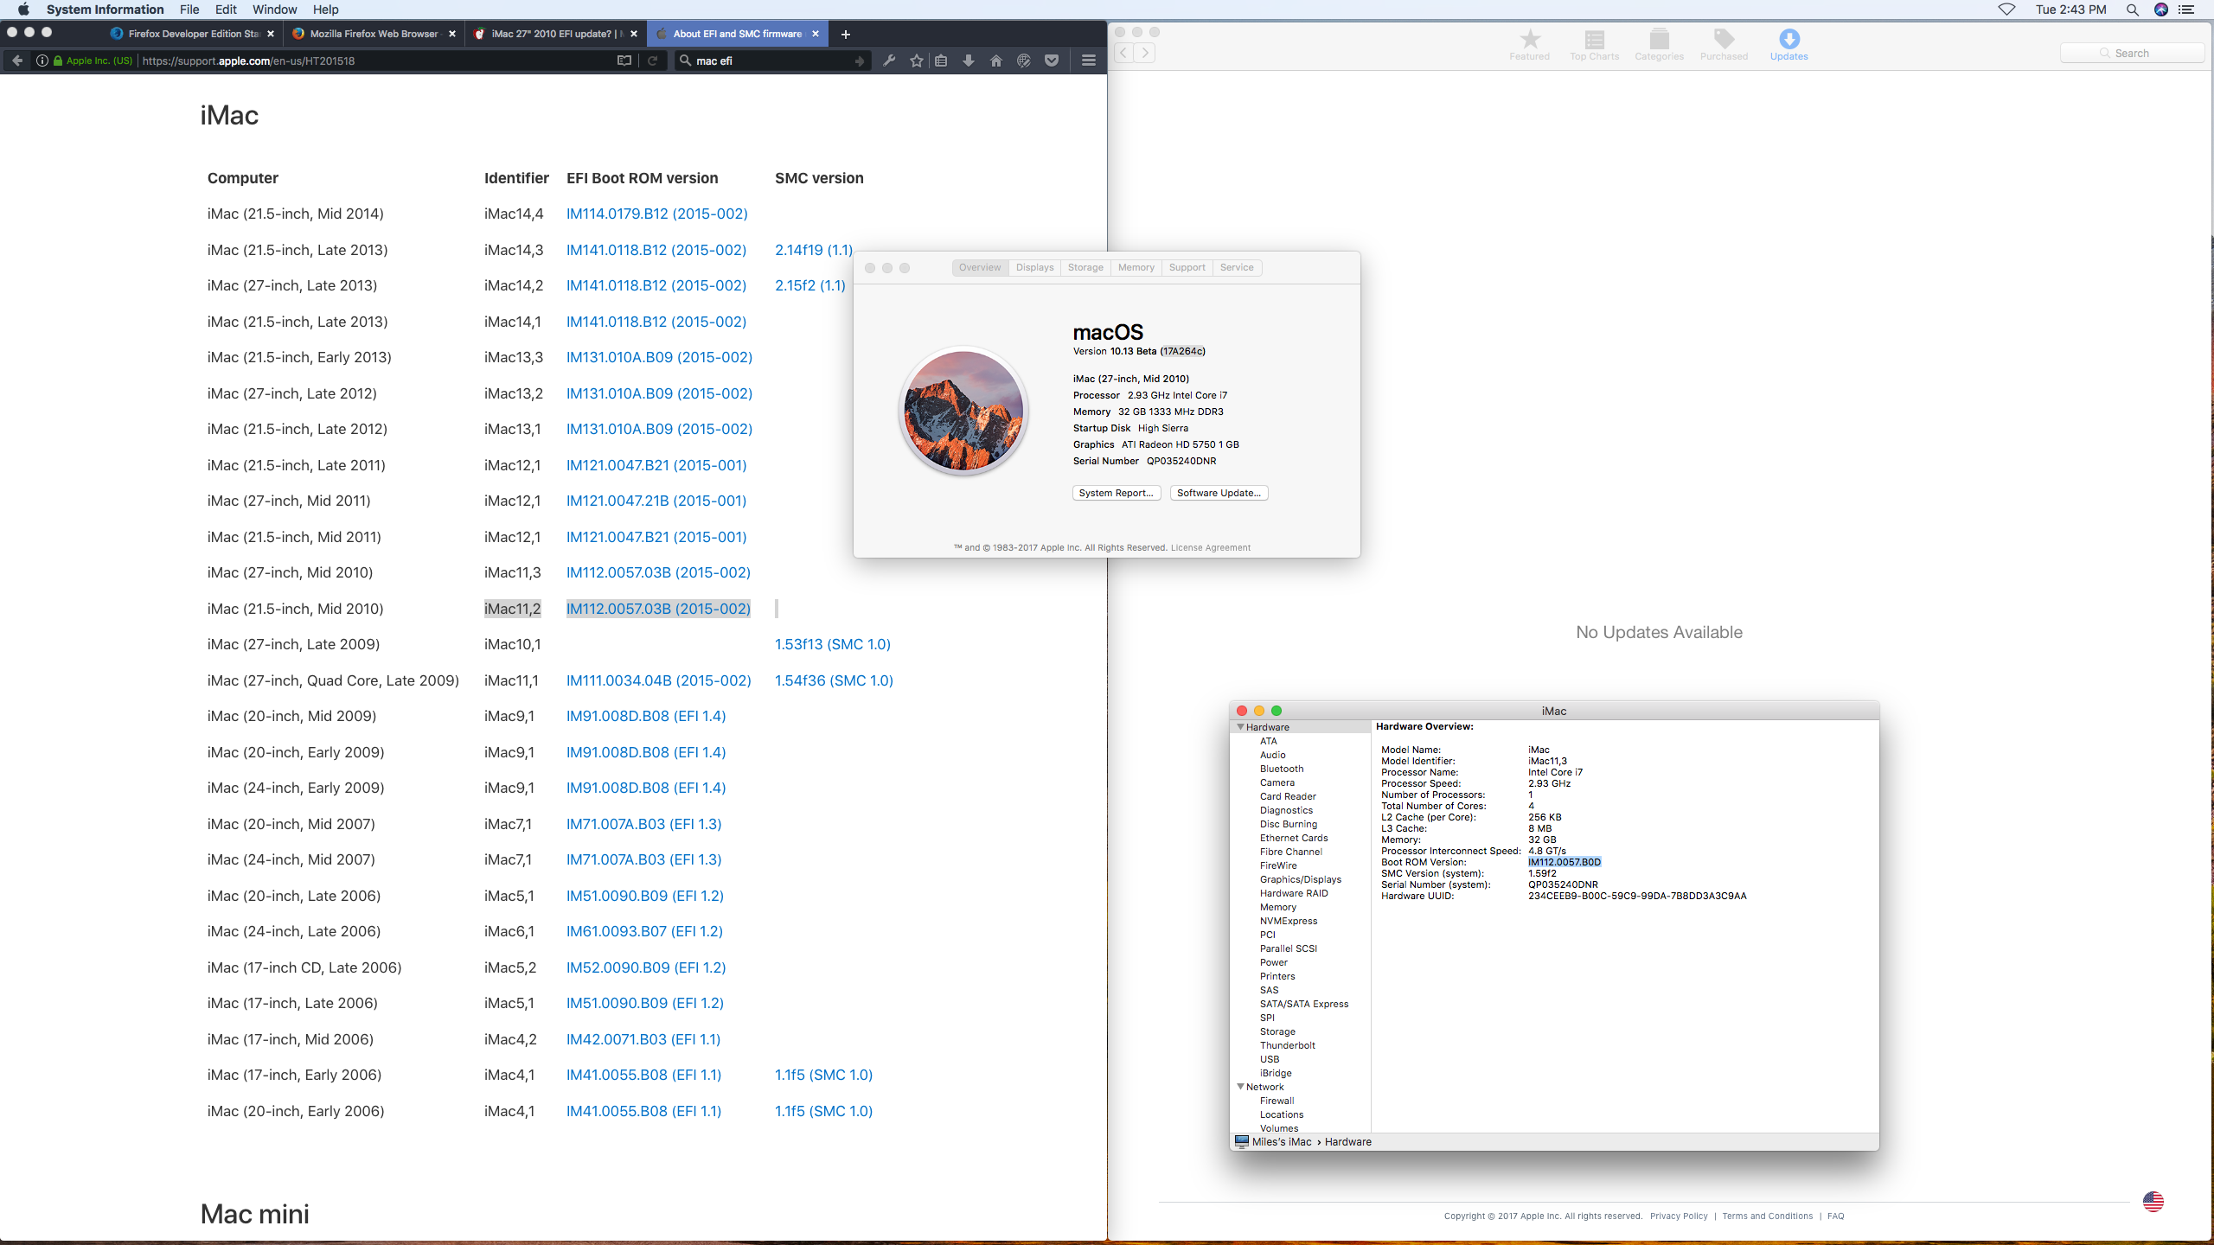Bookmark this page with the star icon
This screenshot has width=2214, height=1245.
coord(917,61)
